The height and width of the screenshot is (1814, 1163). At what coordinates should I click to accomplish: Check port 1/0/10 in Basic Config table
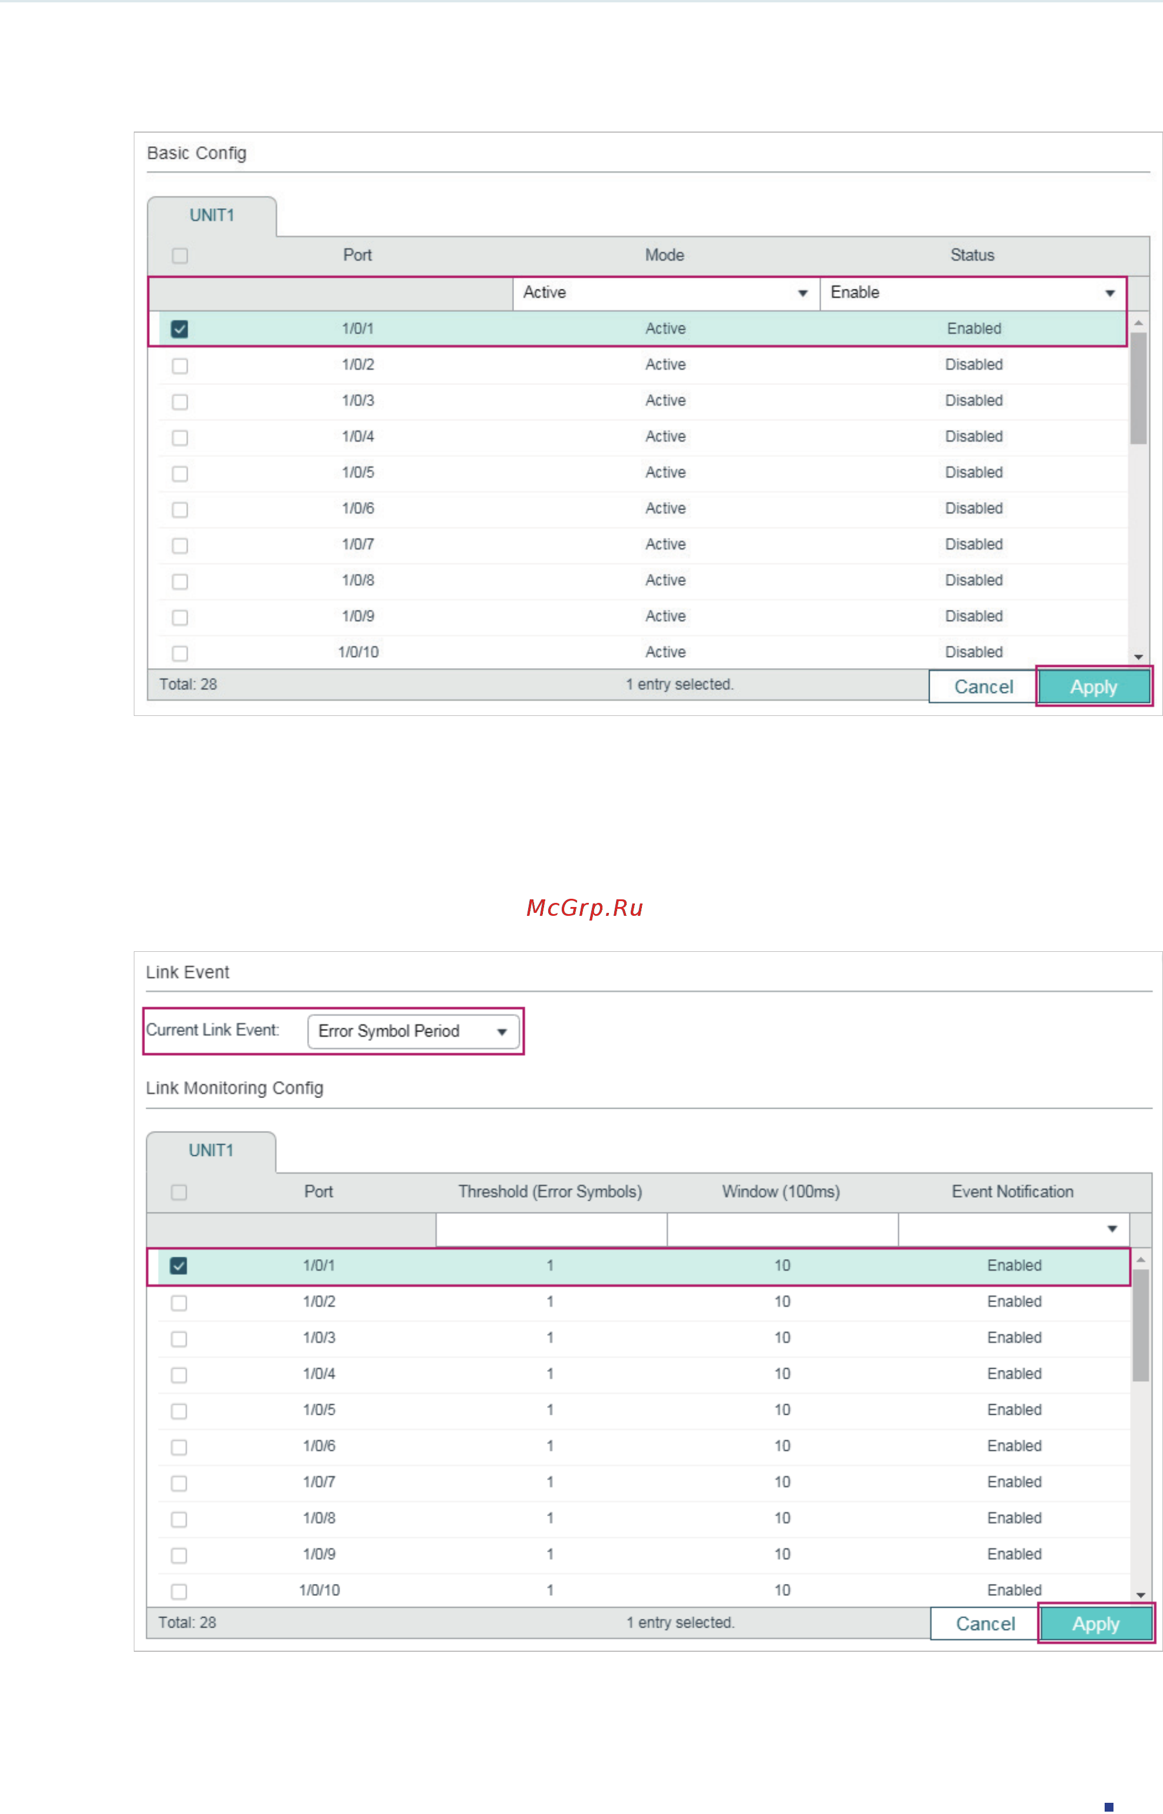tap(180, 653)
